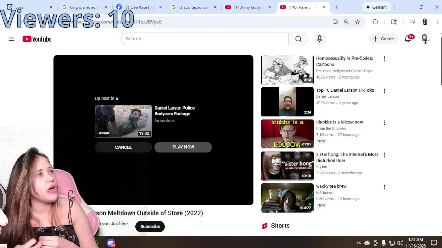Open a new browser tab with plus
The height and width of the screenshot is (248, 442).
337,7
